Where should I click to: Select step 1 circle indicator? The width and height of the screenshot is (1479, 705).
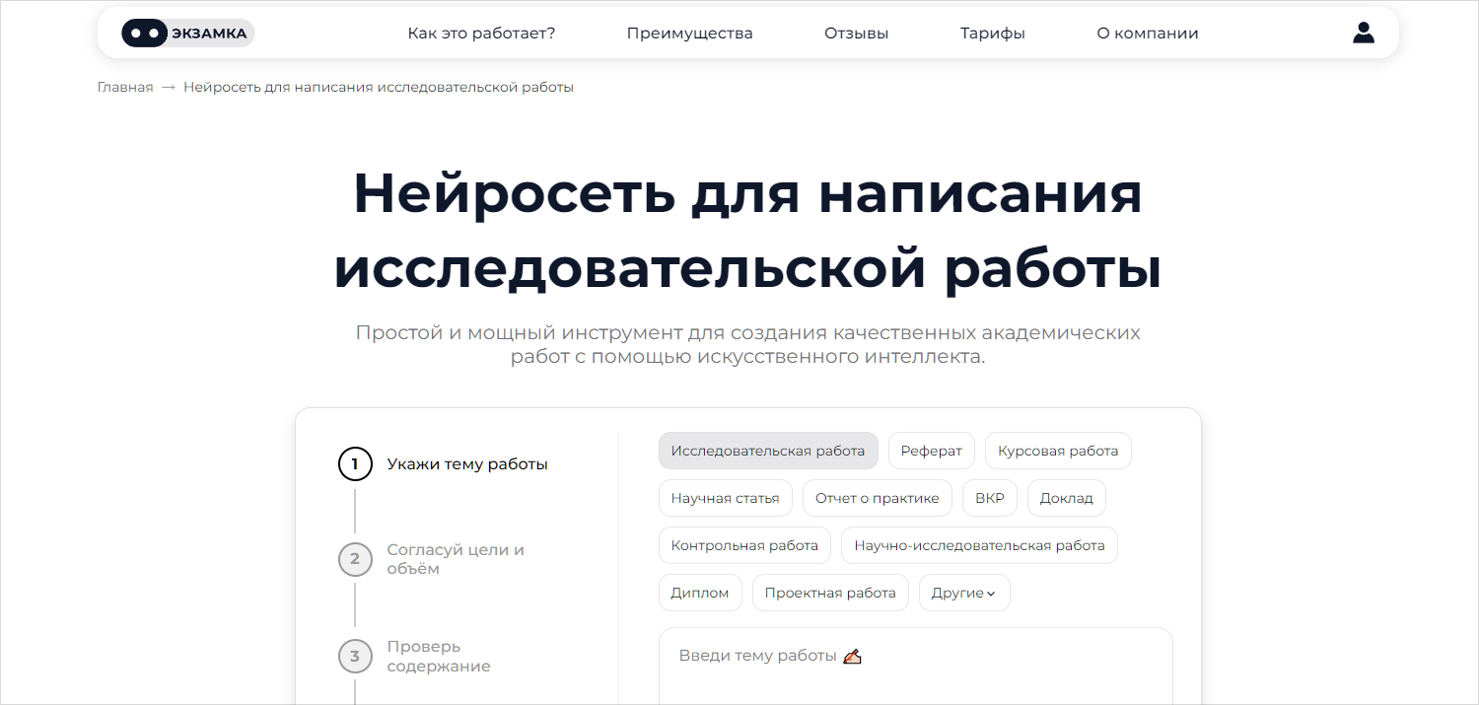(355, 463)
